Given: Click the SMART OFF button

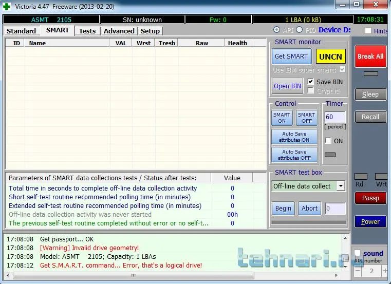Looking at the screenshot, I should 306,118.
